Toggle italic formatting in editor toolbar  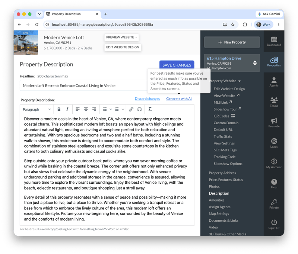[67, 109]
